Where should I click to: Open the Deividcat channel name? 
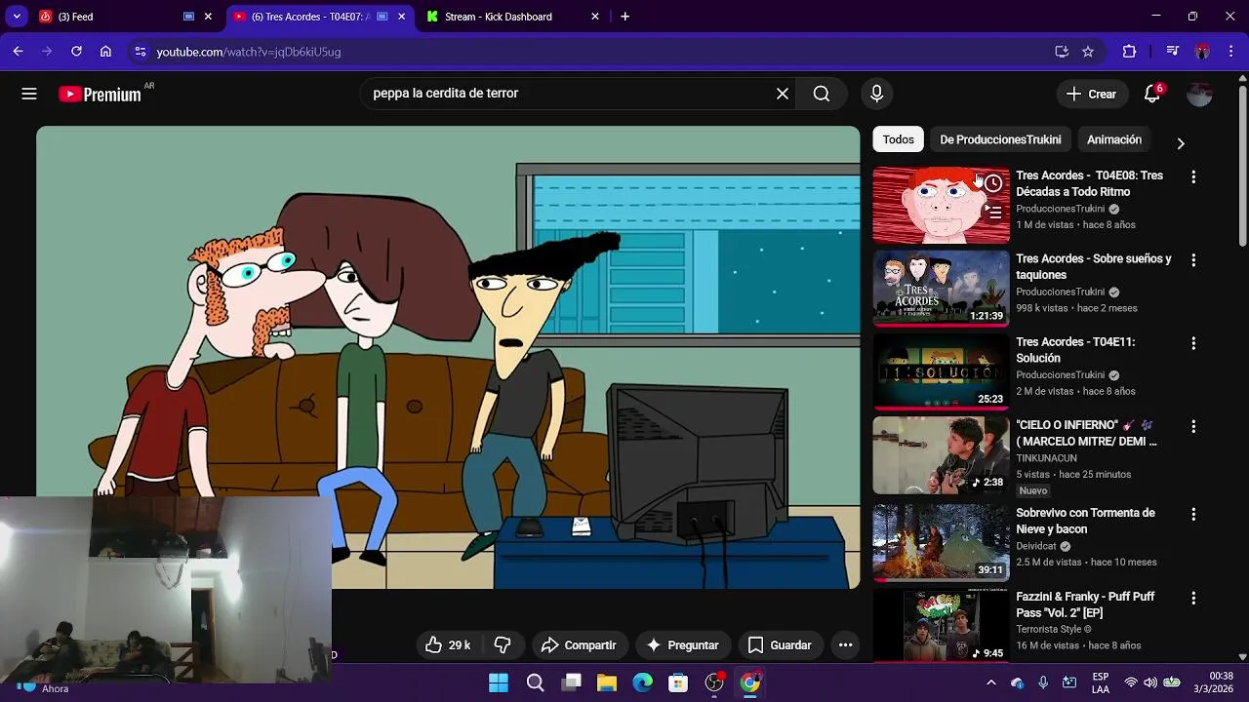pos(1036,546)
